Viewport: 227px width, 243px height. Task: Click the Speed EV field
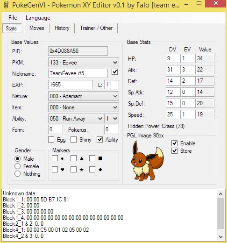(x=188, y=114)
